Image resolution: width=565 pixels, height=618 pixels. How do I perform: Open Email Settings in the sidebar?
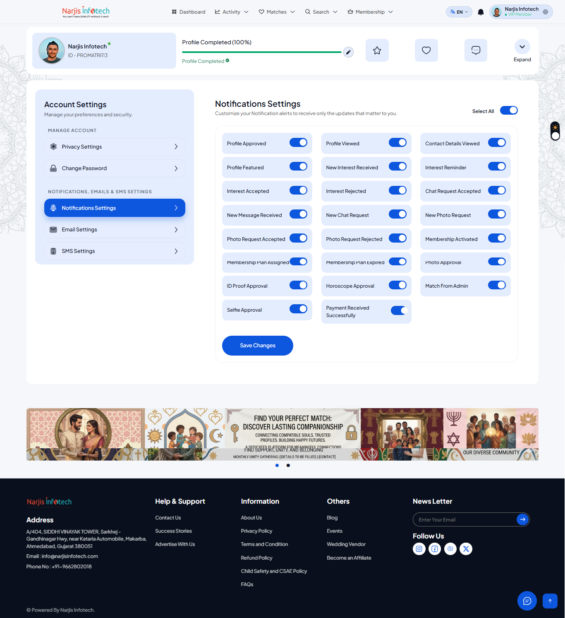(x=115, y=229)
